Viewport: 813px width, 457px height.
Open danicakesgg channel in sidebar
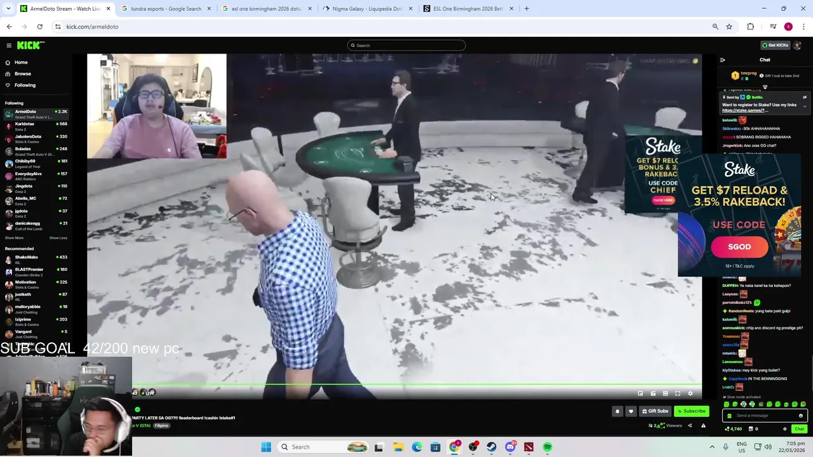[35, 225]
